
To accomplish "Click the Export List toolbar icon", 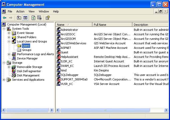I will 39,18.
